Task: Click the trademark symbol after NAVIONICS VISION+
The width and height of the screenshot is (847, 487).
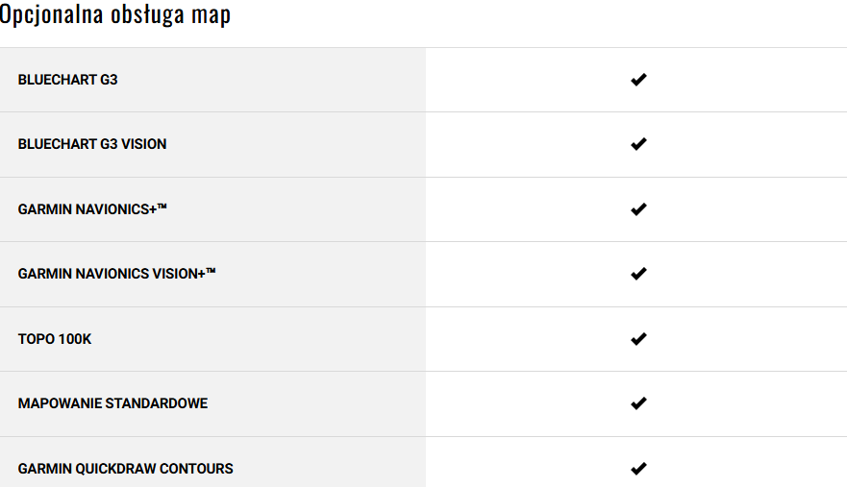Action: click(211, 271)
